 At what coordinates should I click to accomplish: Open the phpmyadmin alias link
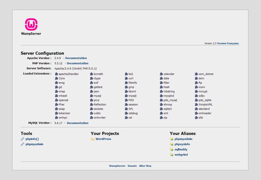(184, 139)
